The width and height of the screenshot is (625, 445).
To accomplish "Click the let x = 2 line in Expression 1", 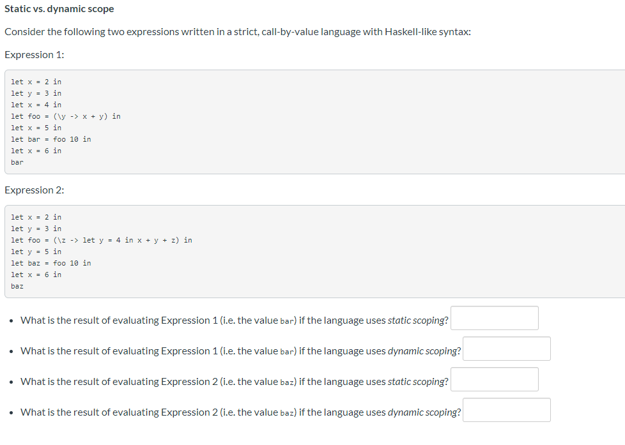I will [x=36, y=81].
